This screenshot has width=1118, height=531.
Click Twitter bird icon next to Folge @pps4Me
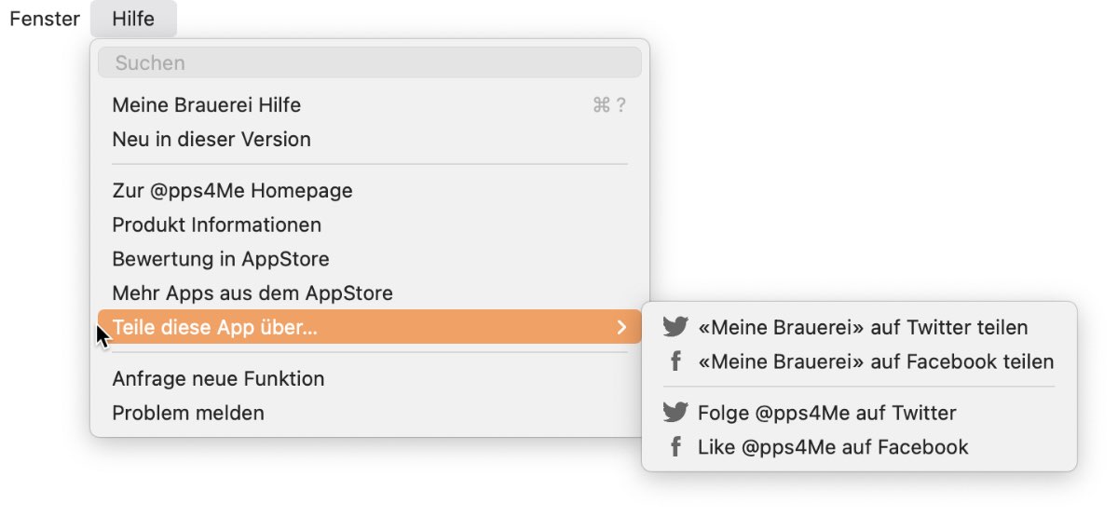click(x=675, y=413)
